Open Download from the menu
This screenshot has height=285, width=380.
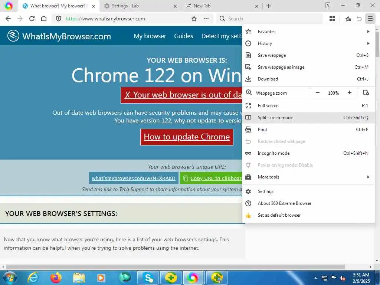click(x=308, y=79)
